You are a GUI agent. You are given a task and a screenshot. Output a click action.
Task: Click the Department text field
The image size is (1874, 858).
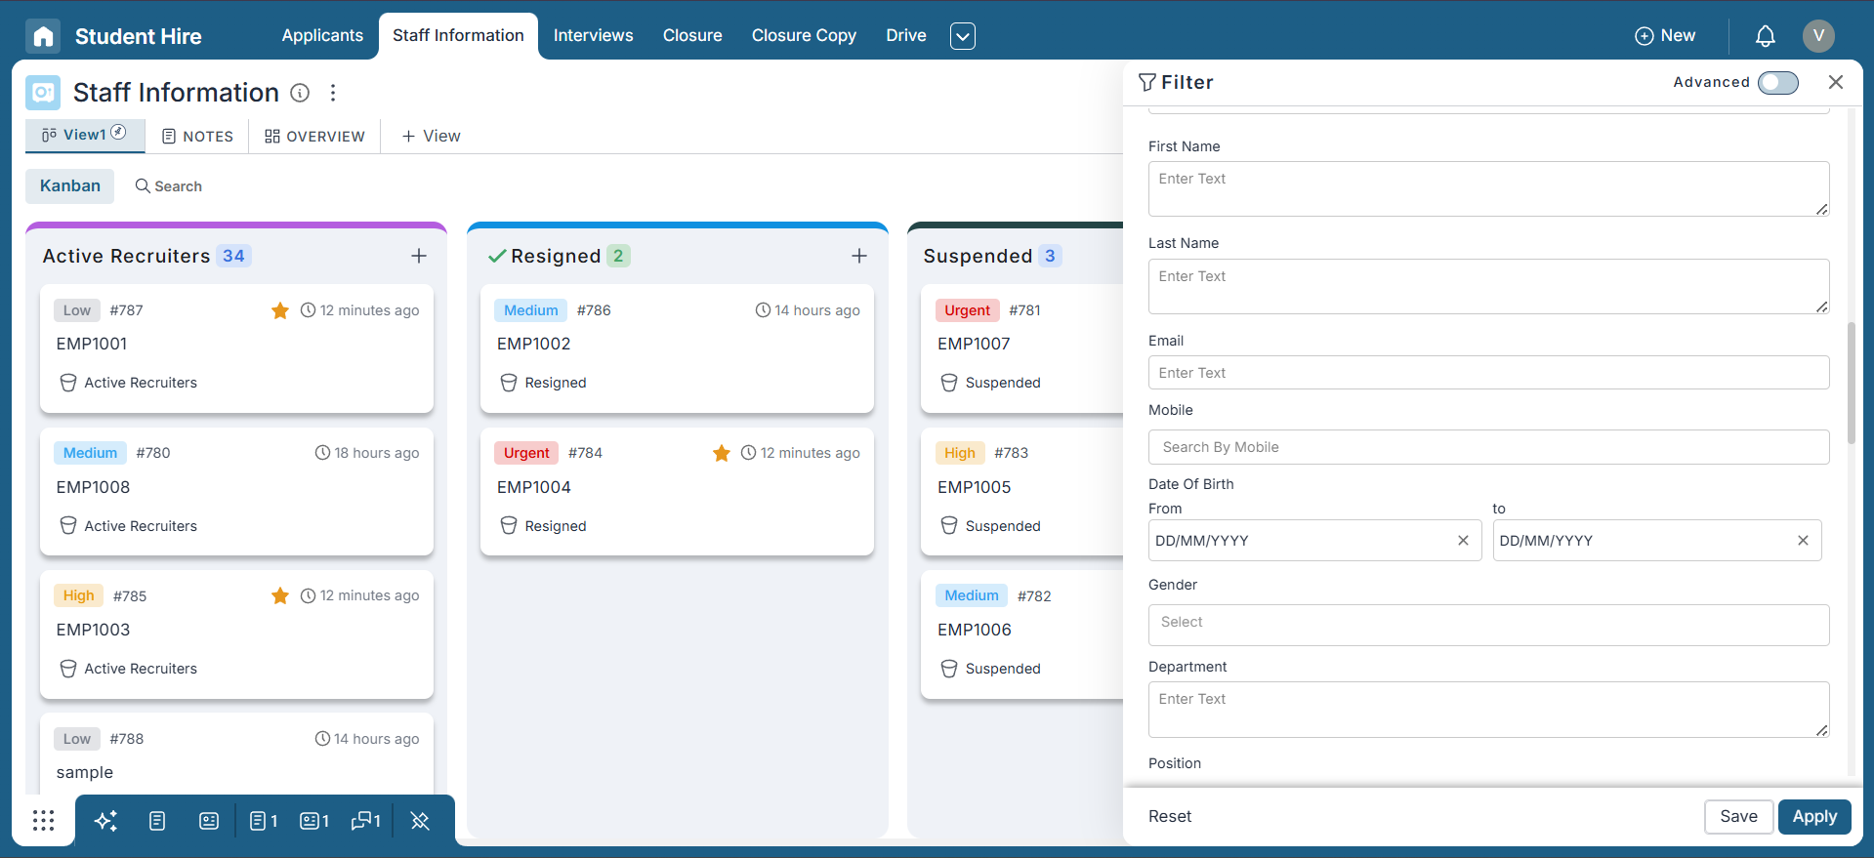click(1488, 710)
